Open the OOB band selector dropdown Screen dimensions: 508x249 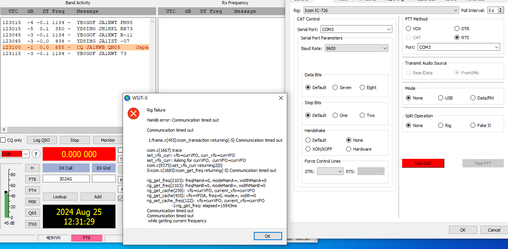[x=15, y=154]
